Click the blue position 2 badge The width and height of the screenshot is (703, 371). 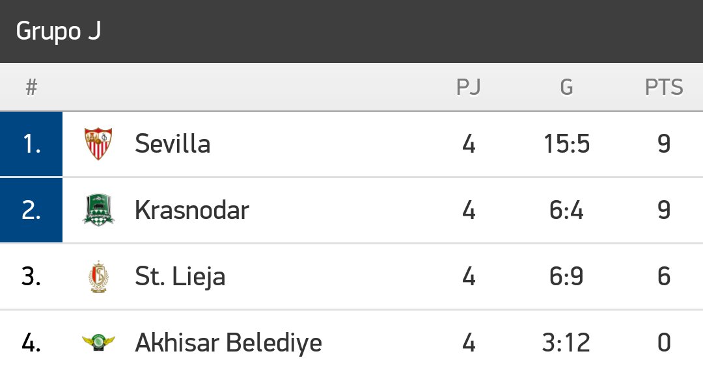point(31,210)
